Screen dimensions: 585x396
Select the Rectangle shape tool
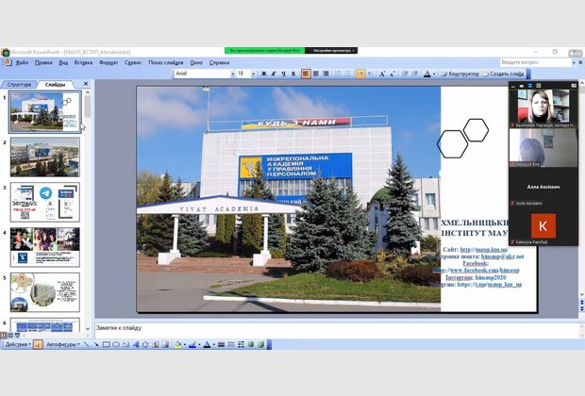[106, 344]
